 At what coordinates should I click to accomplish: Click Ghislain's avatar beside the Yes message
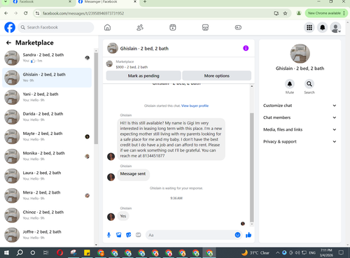(x=111, y=217)
